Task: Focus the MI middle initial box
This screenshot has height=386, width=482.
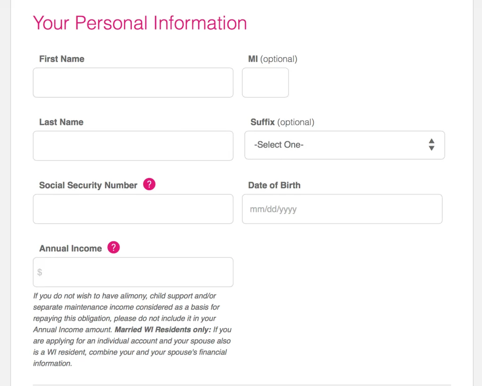Action: (x=265, y=83)
